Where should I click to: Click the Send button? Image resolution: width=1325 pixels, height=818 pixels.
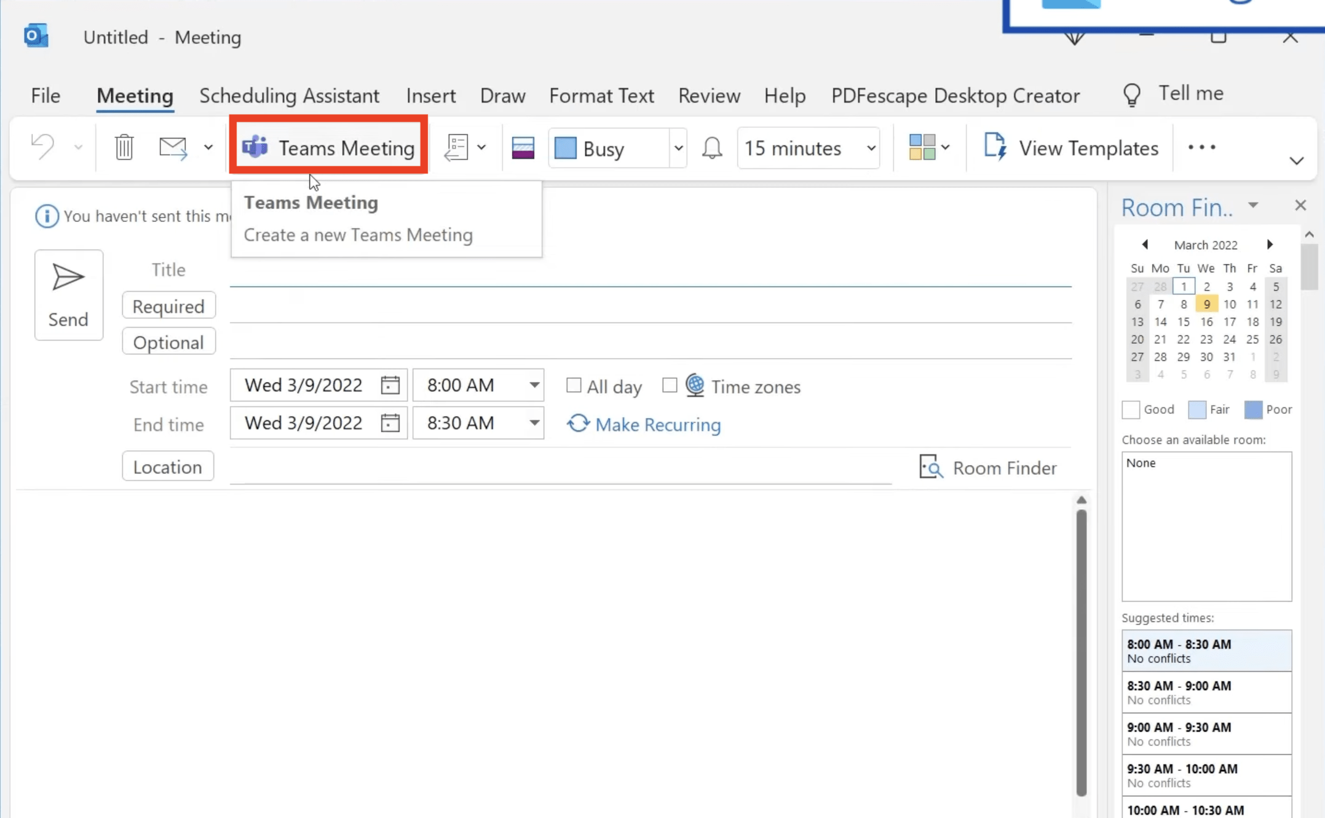pos(68,295)
